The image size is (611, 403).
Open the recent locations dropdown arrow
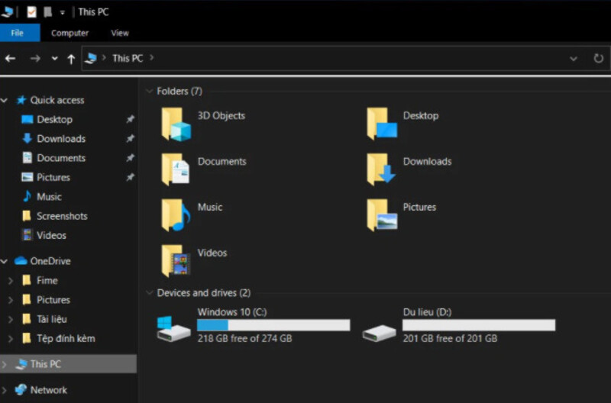tap(54, 59)
